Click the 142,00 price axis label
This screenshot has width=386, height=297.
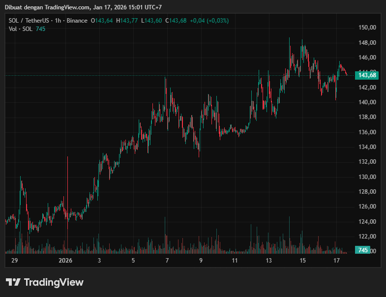(x=367, y=88)
